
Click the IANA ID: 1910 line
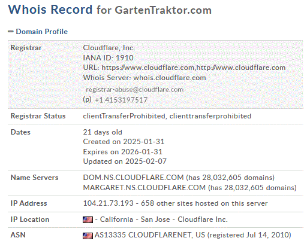click(108, 57)
